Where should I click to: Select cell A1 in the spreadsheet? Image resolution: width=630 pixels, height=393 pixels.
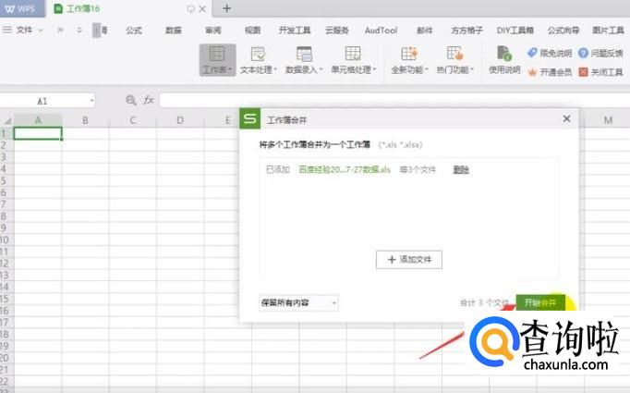38,133
